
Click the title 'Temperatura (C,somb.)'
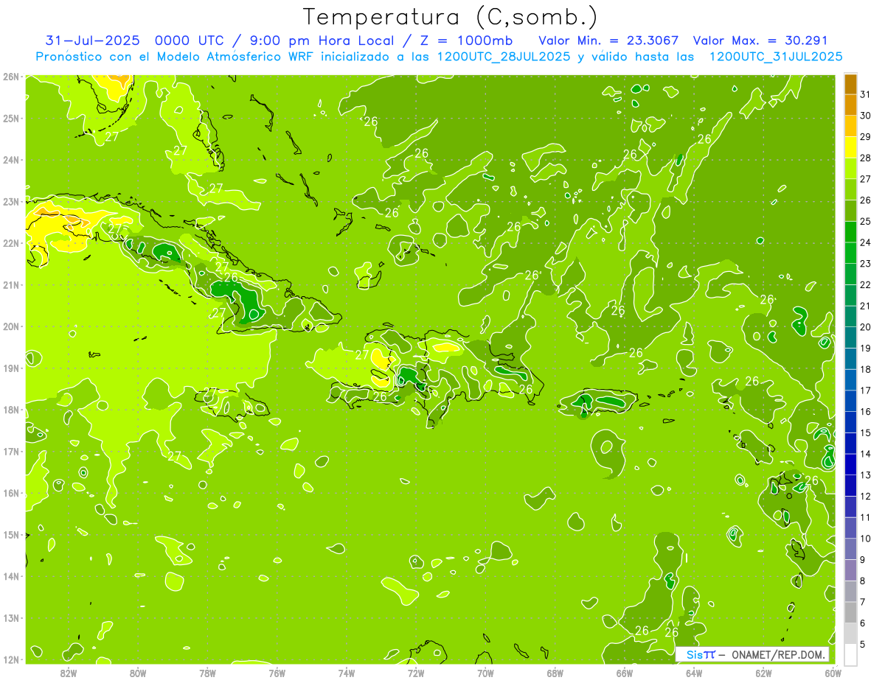tap(451, 16)
